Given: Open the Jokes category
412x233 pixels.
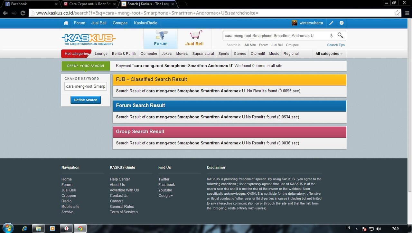Looking at the screenshot, I should point(166,53).
